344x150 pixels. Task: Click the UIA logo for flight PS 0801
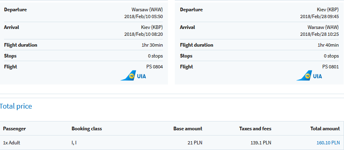[x=309, y=76]
